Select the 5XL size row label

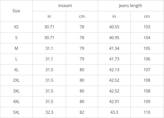click(x=16, y=112)
